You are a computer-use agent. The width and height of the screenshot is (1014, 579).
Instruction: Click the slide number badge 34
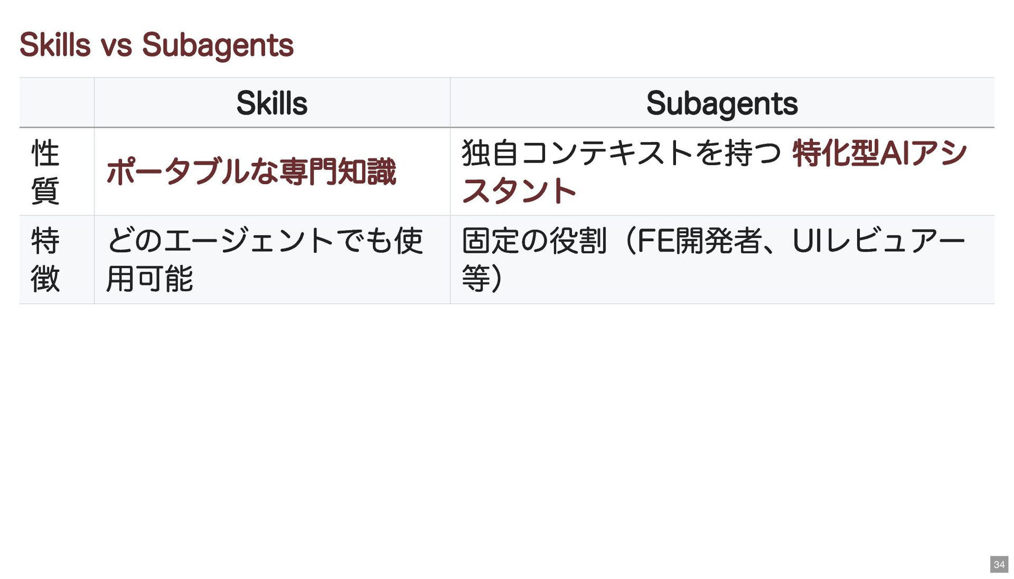point(999,564)
